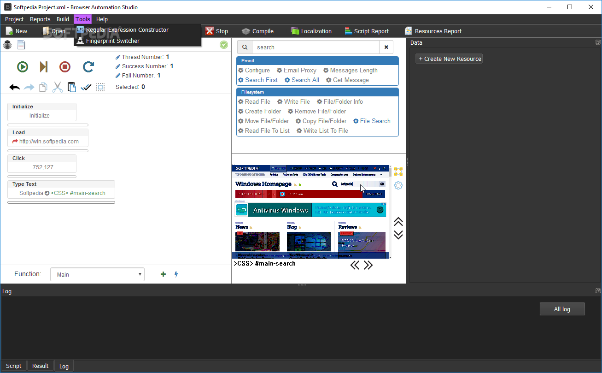Clear the action search field
Viewport: 602px width, 373px height.
point(386,47)
